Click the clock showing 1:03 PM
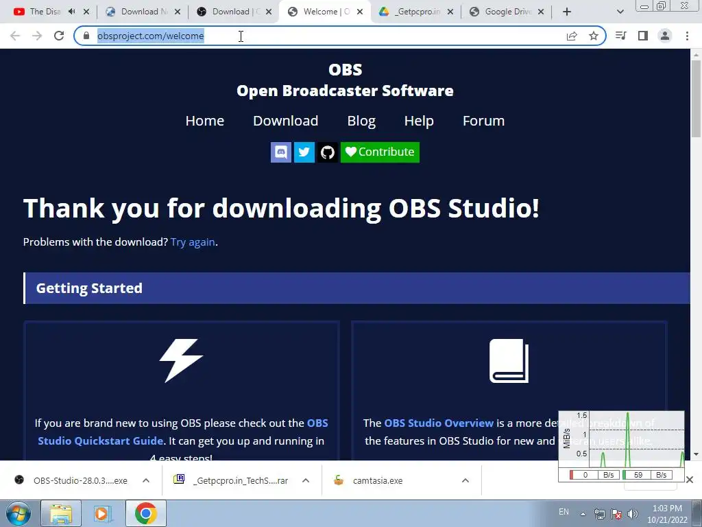 667,514
